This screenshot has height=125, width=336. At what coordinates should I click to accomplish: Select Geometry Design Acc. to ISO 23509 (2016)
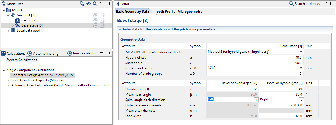click(x=43, y=75)
